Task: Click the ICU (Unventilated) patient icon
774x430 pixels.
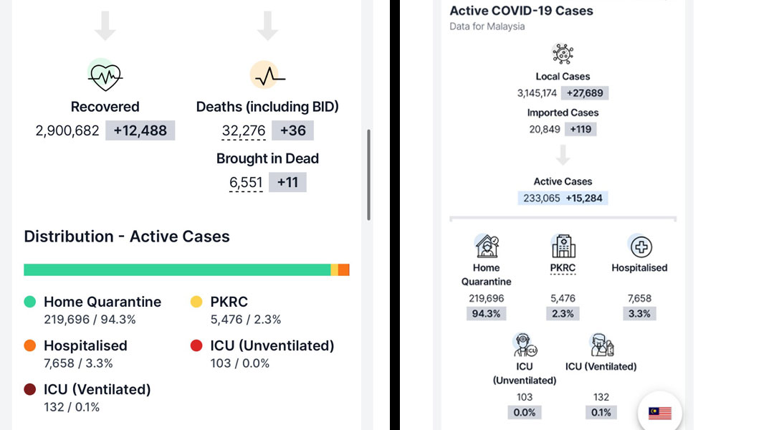Action: tap(524, 345)
